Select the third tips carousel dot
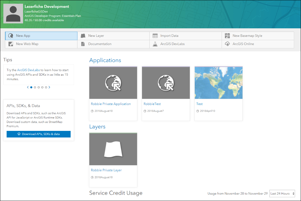The image size is (301, 201). click(x=38, y=87)
